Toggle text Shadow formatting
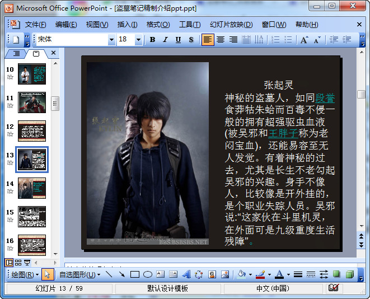The height and width of the screenshot is (299, 370). click(x=191, y=40)
